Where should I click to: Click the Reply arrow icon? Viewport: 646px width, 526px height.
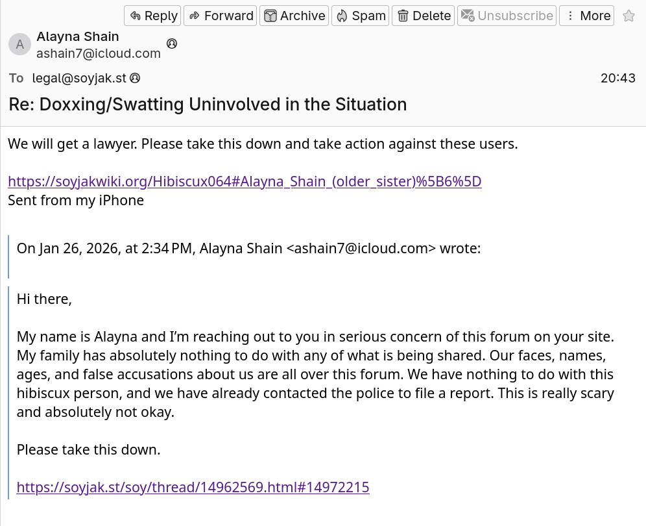(x=136, y=16)
